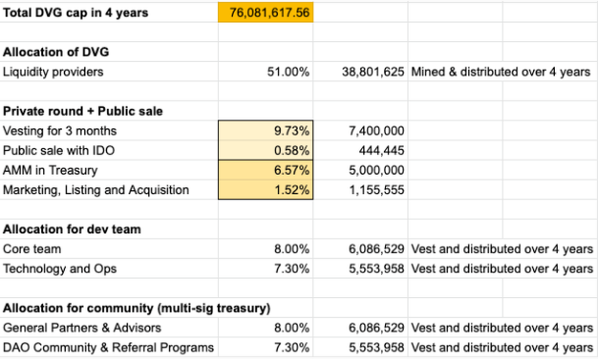Click the "Allocation of DVG" heading cell

tap(56, 52)
